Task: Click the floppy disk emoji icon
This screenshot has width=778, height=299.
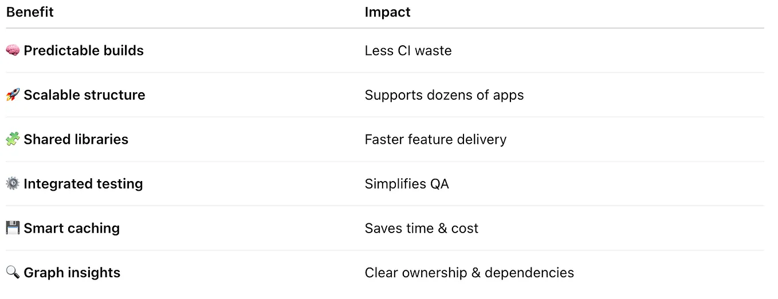Action: coord(13,228)
